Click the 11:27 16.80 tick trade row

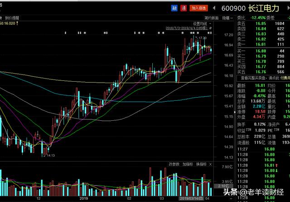263,149
